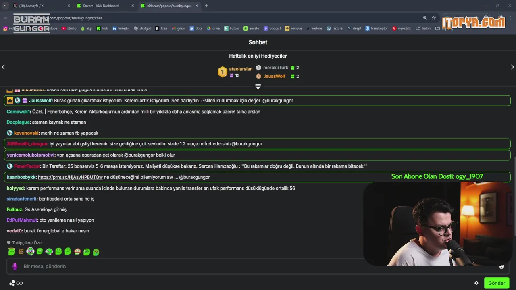The height and width of the screenshot is (290, 516).
Task: Open the ekşi bookmark
Action: click(x=86, y=29)
